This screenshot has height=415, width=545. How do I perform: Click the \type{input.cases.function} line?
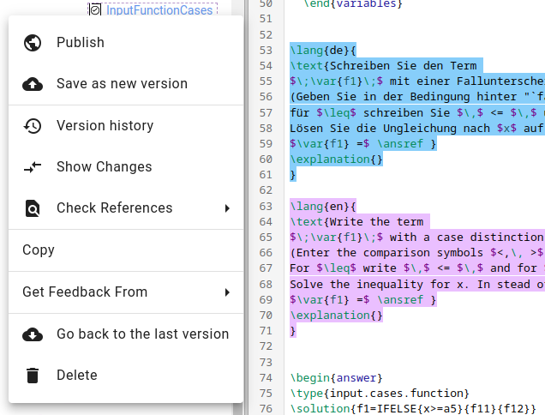pos(380,394)
